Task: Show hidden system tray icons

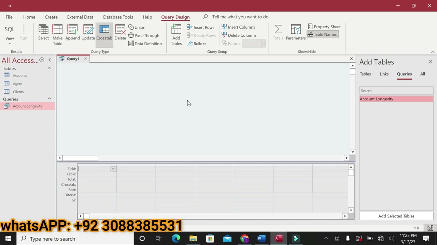Action: tap(326, 239)
